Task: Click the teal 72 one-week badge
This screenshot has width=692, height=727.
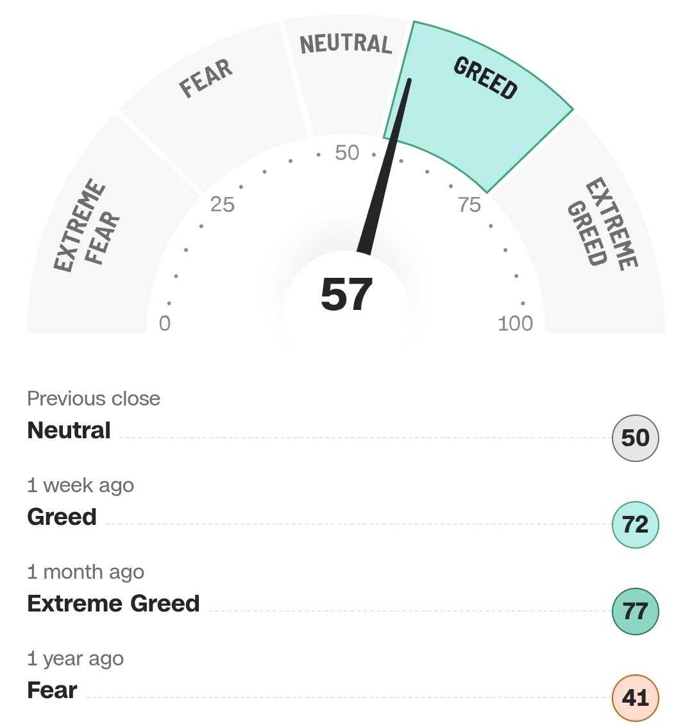Action: click(635, 524)
